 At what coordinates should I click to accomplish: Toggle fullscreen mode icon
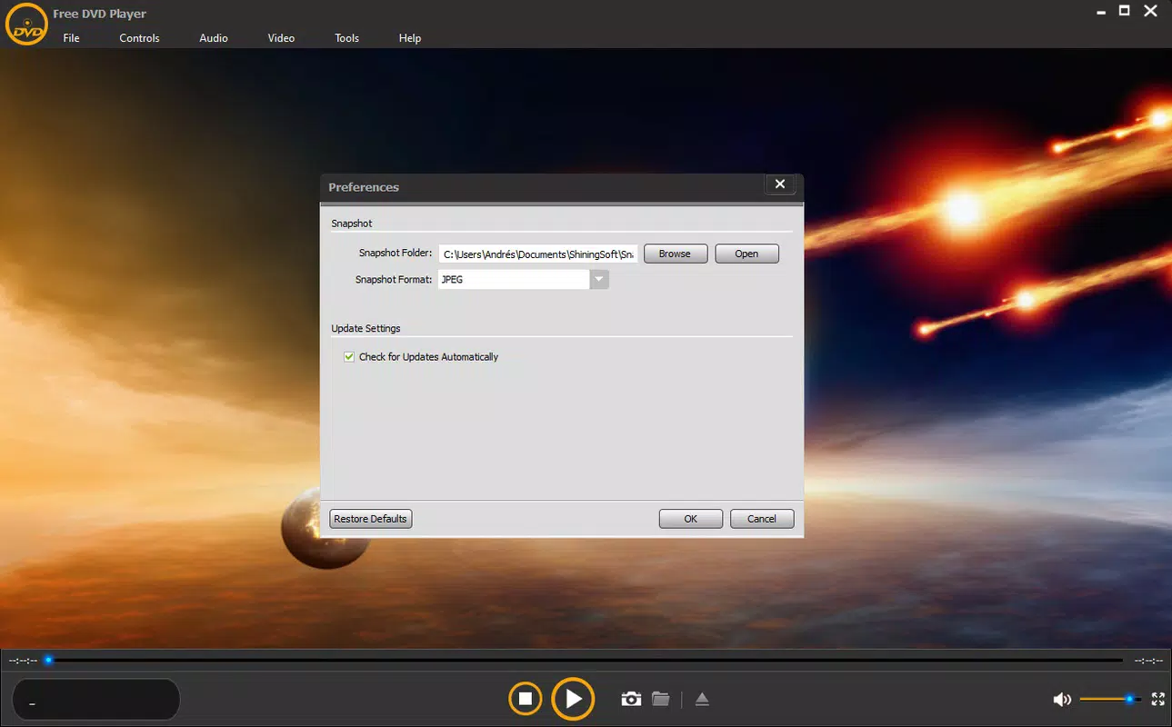[1157, 699]
